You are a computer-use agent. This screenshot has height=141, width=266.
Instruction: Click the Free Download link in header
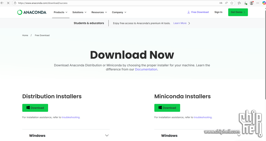point(200,12)
